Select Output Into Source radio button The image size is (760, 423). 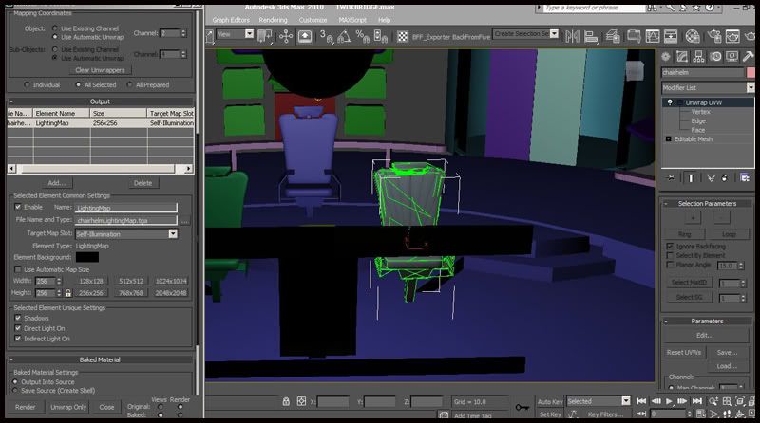(x=15, y=382)
